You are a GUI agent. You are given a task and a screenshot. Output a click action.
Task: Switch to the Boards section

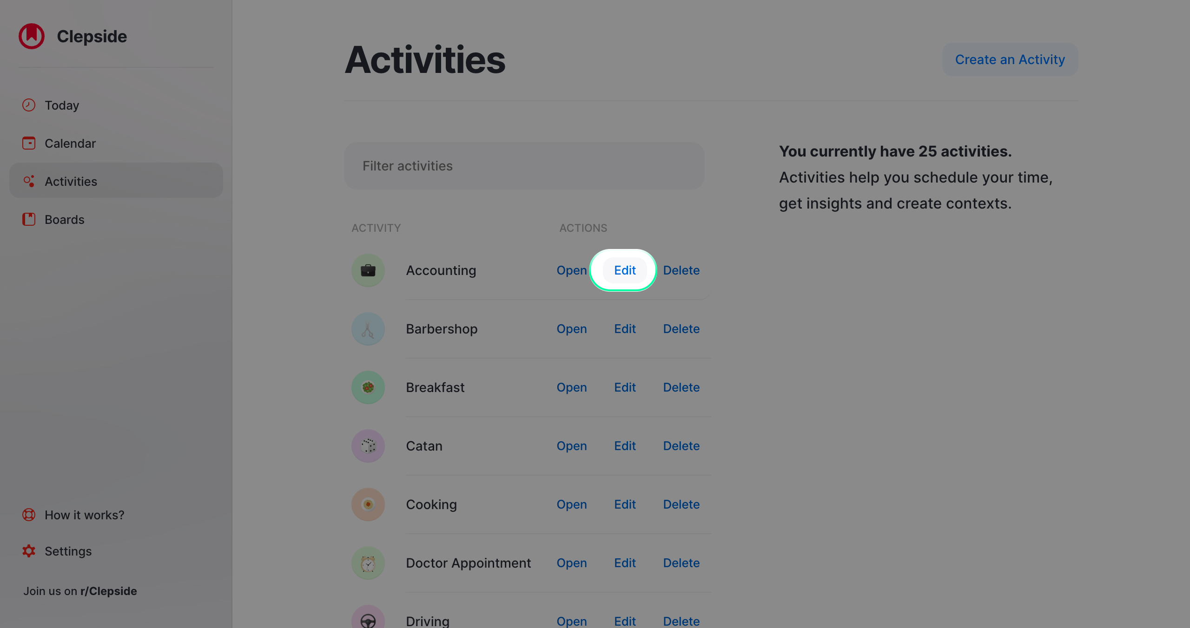(65, 219)
